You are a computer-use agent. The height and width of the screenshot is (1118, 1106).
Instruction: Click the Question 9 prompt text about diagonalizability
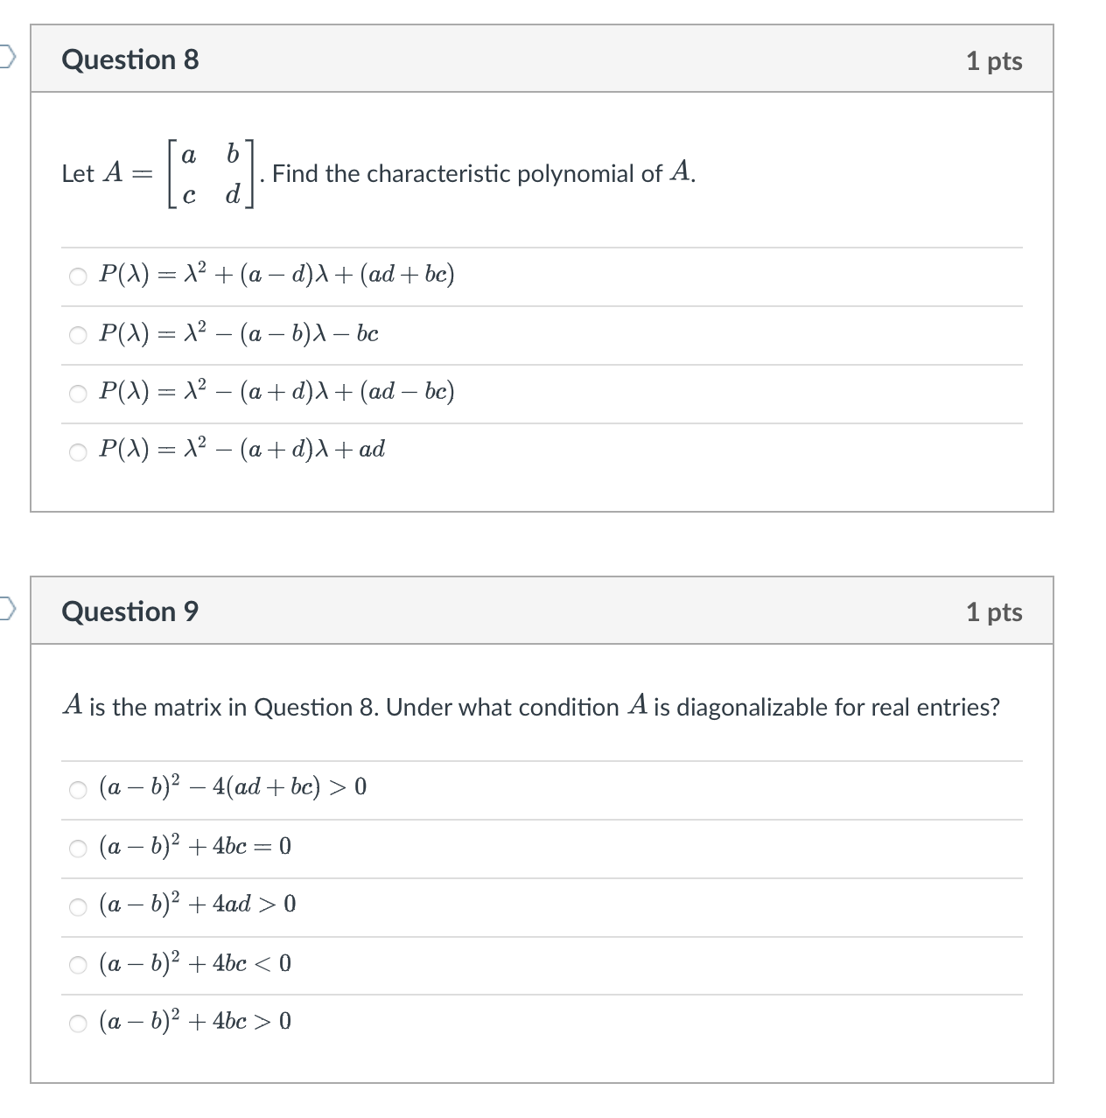(532, 706)
